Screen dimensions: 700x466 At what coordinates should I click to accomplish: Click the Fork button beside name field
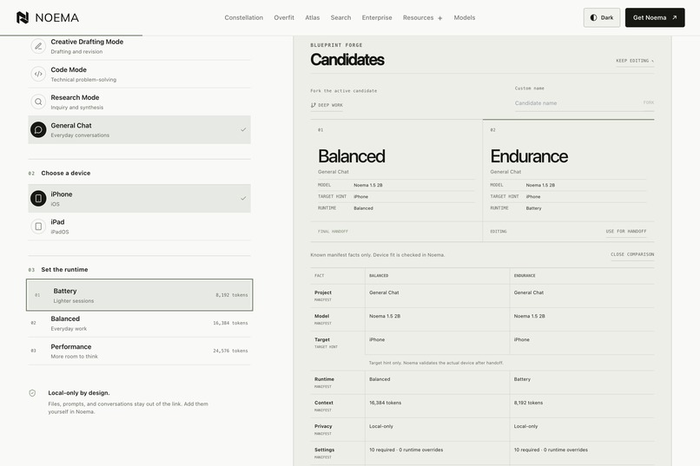click(648, 102)
